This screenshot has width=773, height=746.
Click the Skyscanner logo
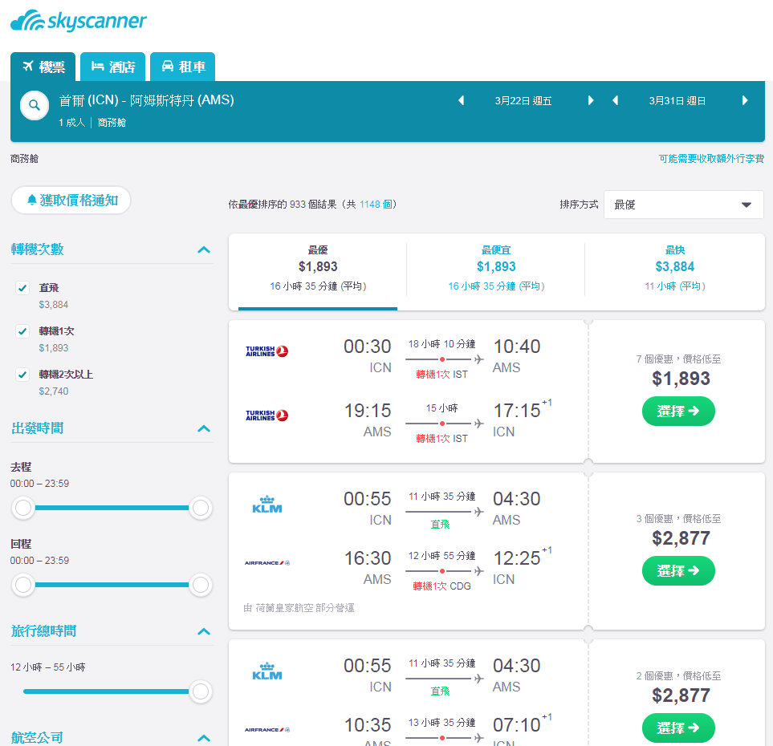click(79, 21)
